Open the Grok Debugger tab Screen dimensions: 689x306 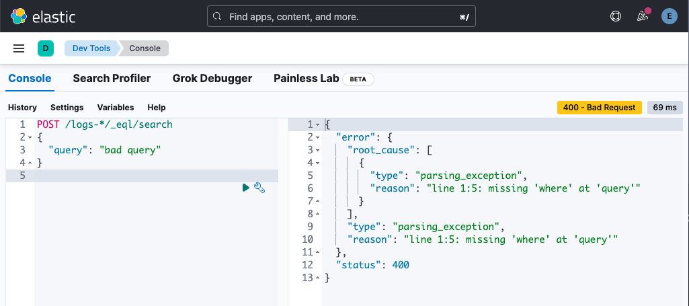212,79
